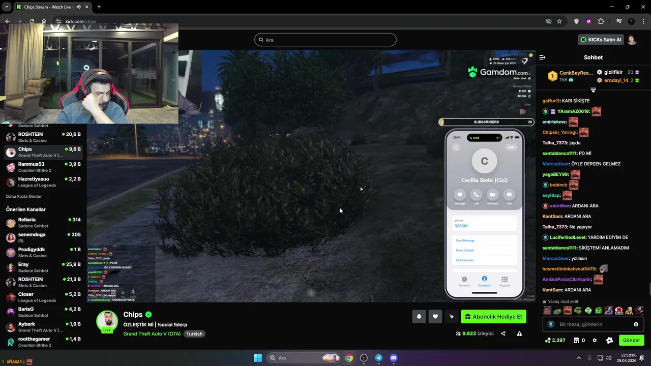Expand list with Daha Fazla Göster

(x=24, y=196)
